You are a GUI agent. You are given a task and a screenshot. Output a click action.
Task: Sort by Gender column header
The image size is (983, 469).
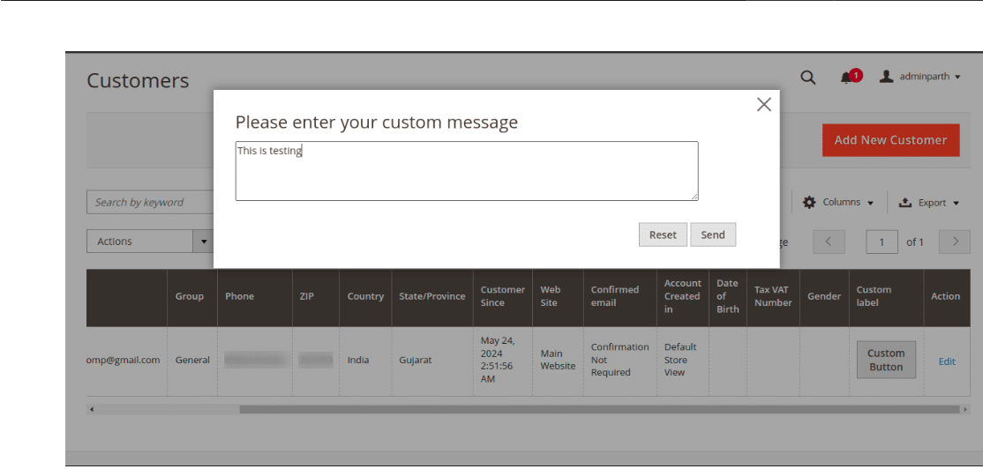(824, 296)
